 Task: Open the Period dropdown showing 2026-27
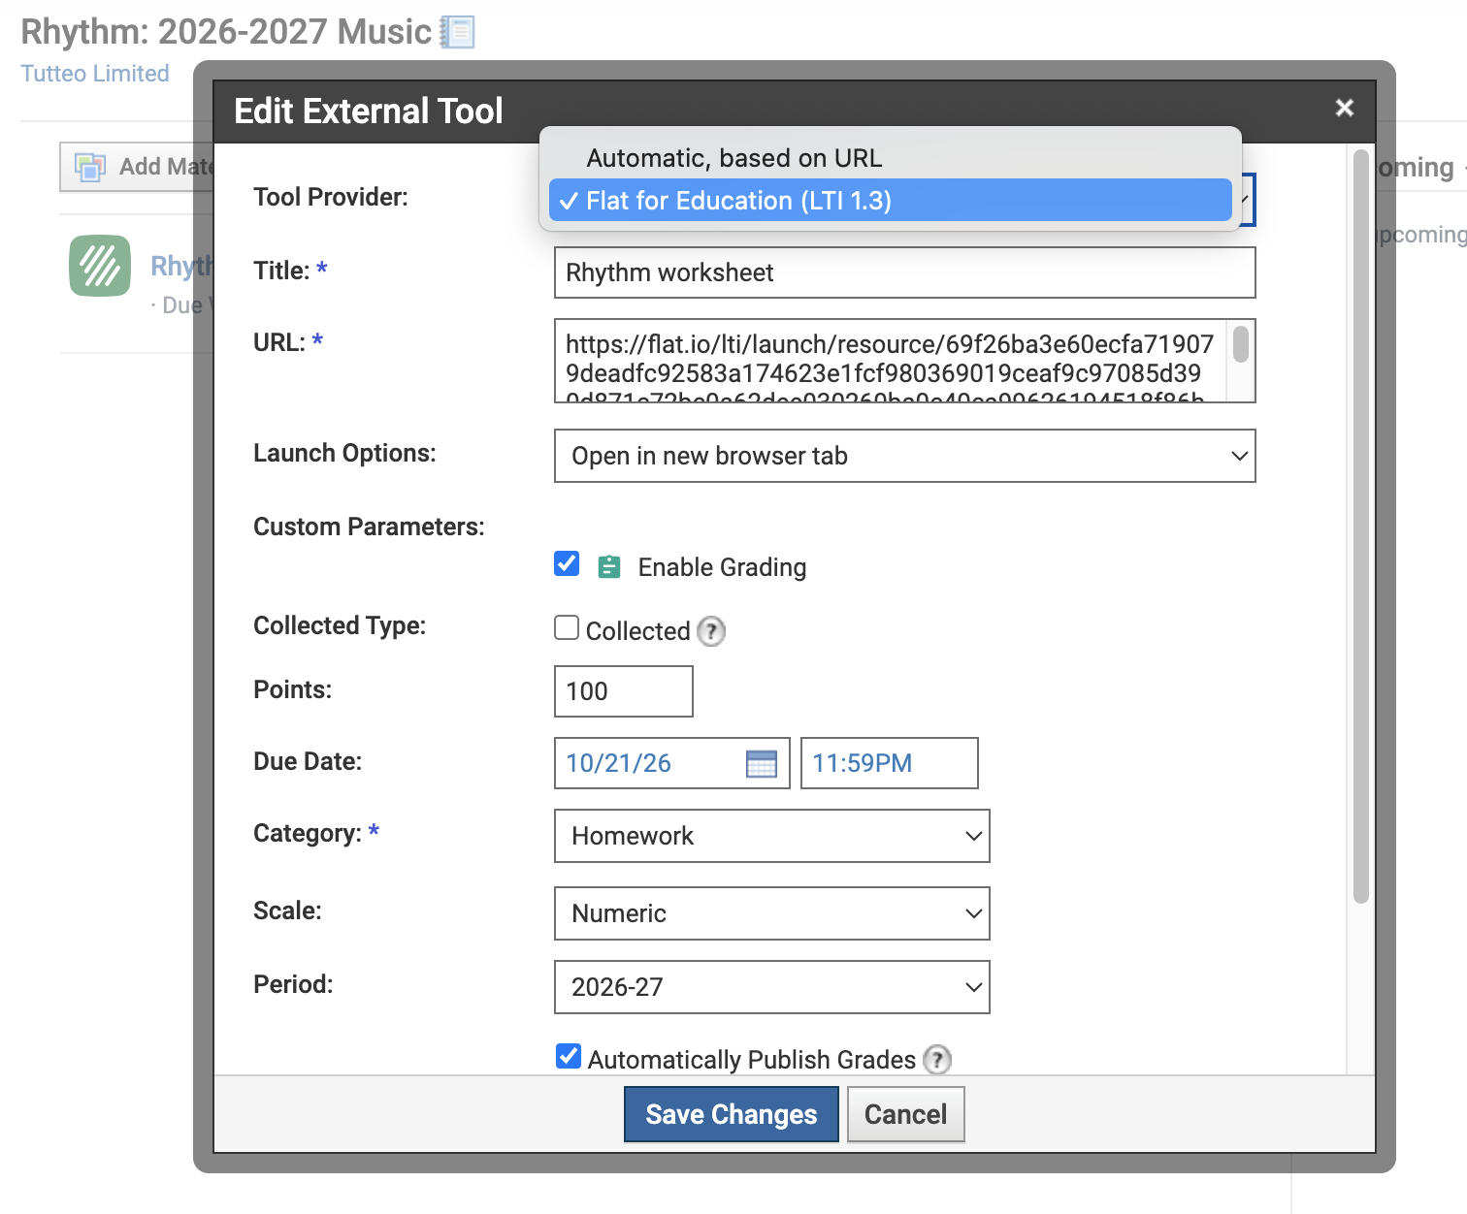coord(771,987)
